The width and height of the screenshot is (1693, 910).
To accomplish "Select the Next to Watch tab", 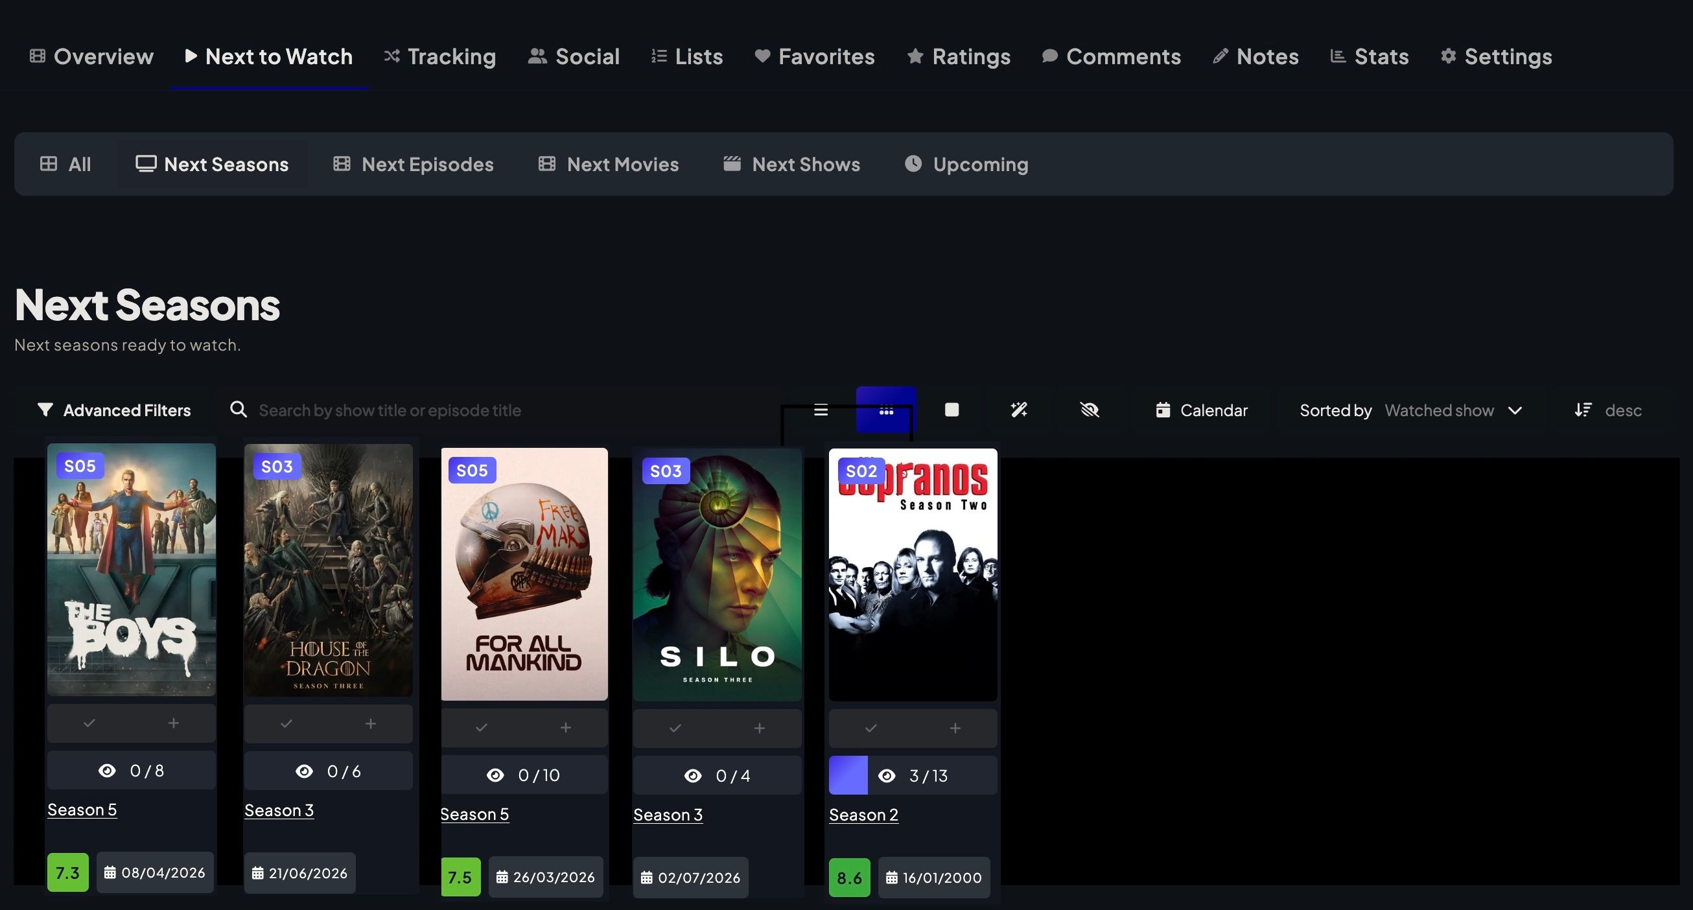I will tap(269, 56).
